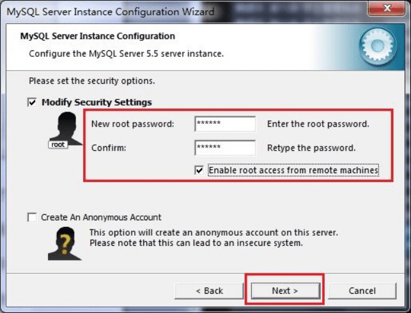Click the New root password field
The width and height of the screenshot is (411, 313).
[224, 124]
